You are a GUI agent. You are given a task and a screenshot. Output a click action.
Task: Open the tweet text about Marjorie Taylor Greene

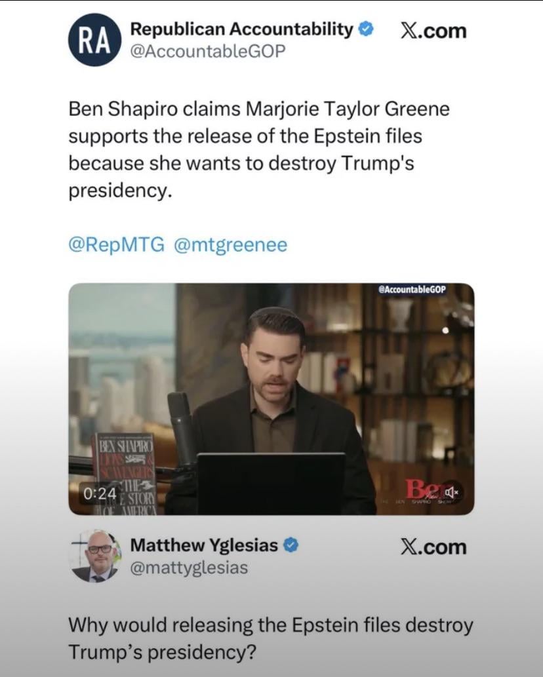pos(259,149)
